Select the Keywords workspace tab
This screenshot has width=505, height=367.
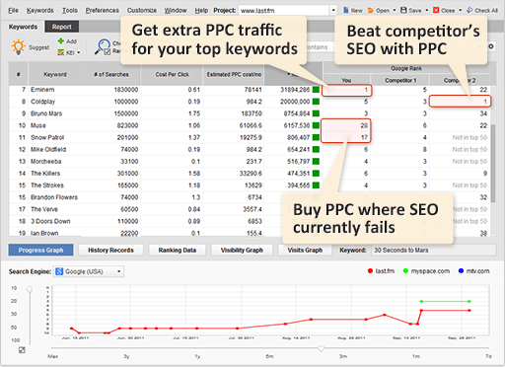point(23,27)
